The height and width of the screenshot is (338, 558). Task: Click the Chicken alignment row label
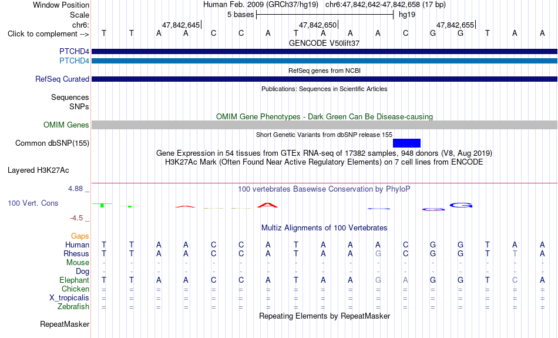(75, 289)
